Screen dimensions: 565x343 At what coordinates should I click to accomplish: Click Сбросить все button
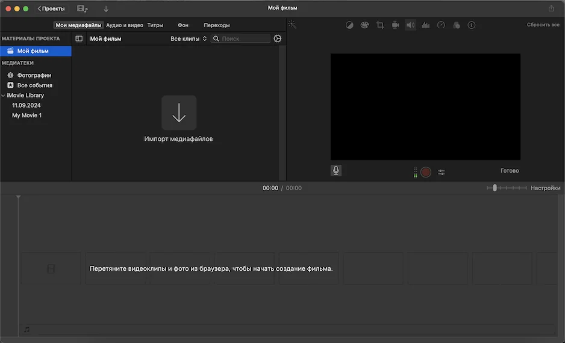pos(543,25)
